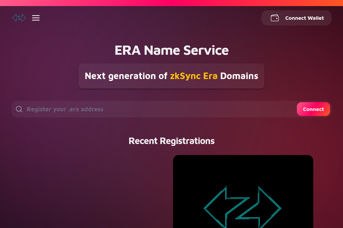Screen dimensions: 343x228
Task: Click the highlighted zkSync Era text link
Action: click(x=194, y=76)
